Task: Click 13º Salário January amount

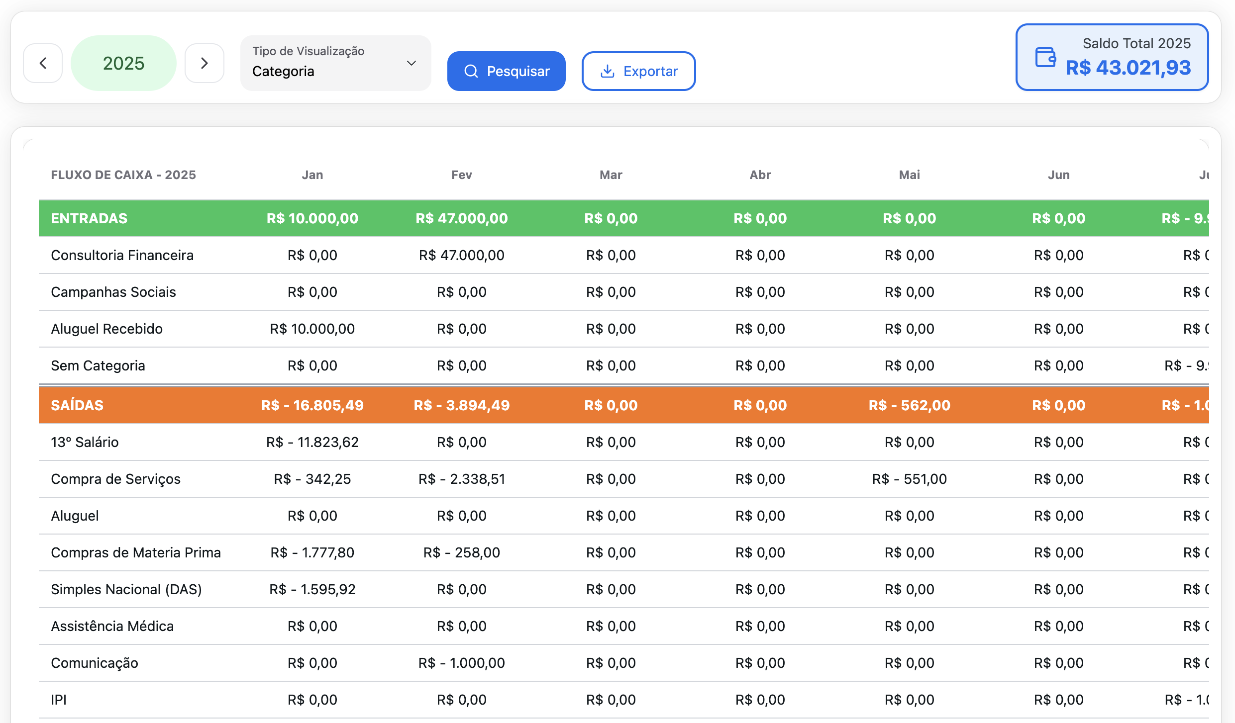Action: [x=312, y=442]
